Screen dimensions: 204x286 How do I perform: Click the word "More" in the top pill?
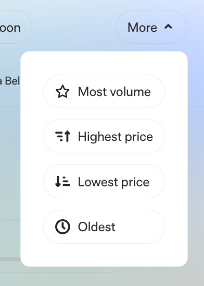pyautogui.click(x=142, y=28)
